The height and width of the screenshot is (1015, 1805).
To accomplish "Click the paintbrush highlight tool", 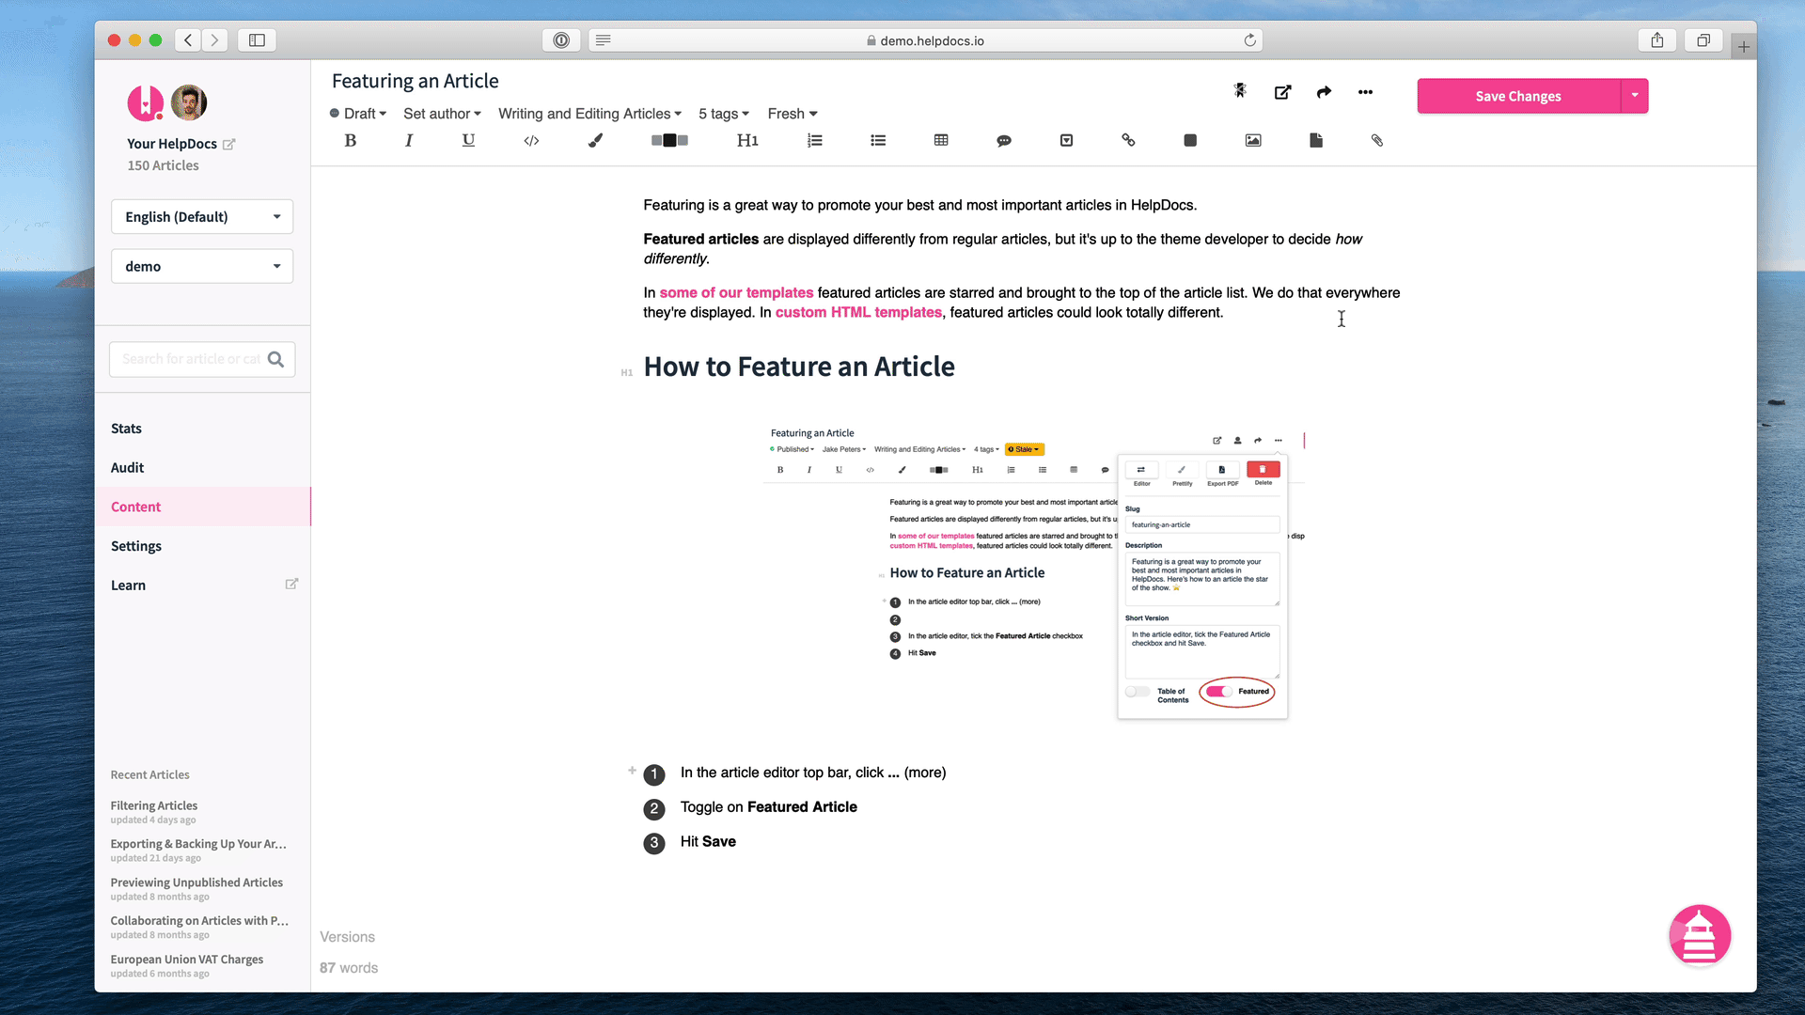I will [x=595, y=140].
